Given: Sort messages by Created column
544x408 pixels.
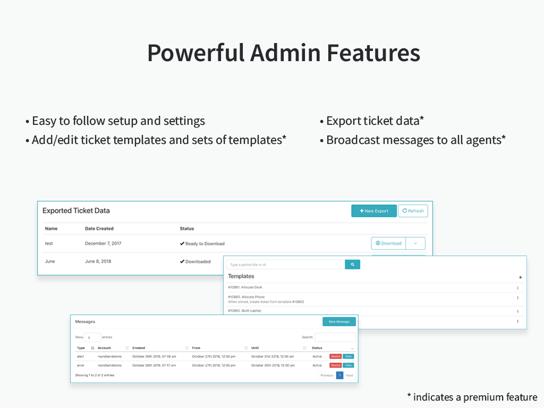Looking at the screenshot, I should [x=139, y=348].
